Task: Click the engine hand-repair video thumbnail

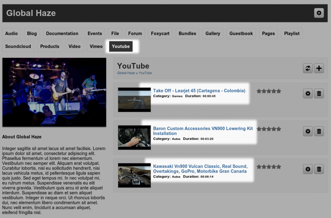Action: (x=134, y=138)
